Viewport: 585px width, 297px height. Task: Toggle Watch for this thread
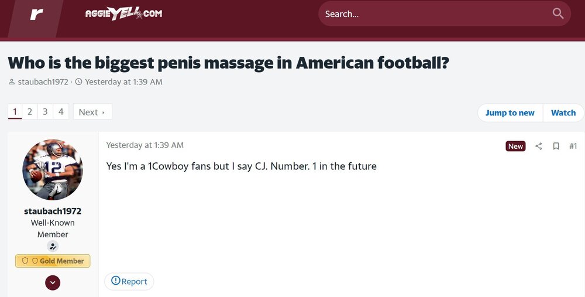(x=563, y=112)
